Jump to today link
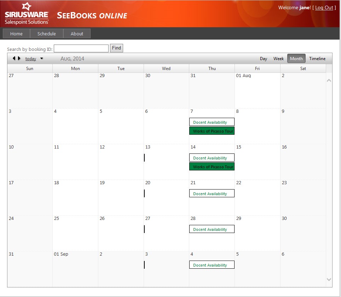Screen dimensions: 341x297 pos(31,59)
